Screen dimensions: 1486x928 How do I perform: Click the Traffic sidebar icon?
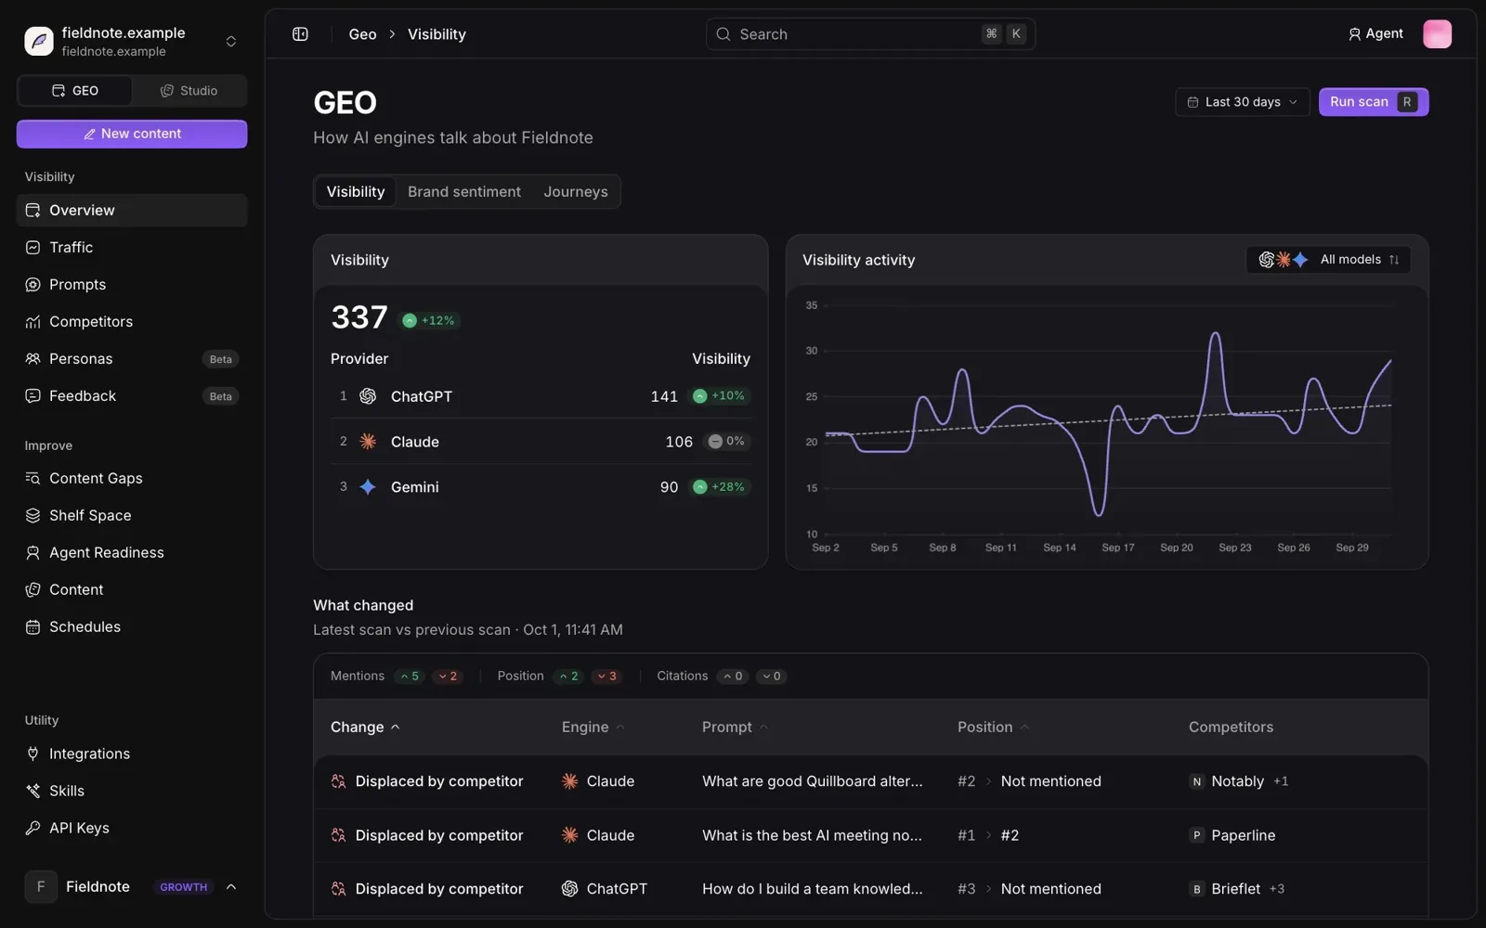click(x=33, y=248)
